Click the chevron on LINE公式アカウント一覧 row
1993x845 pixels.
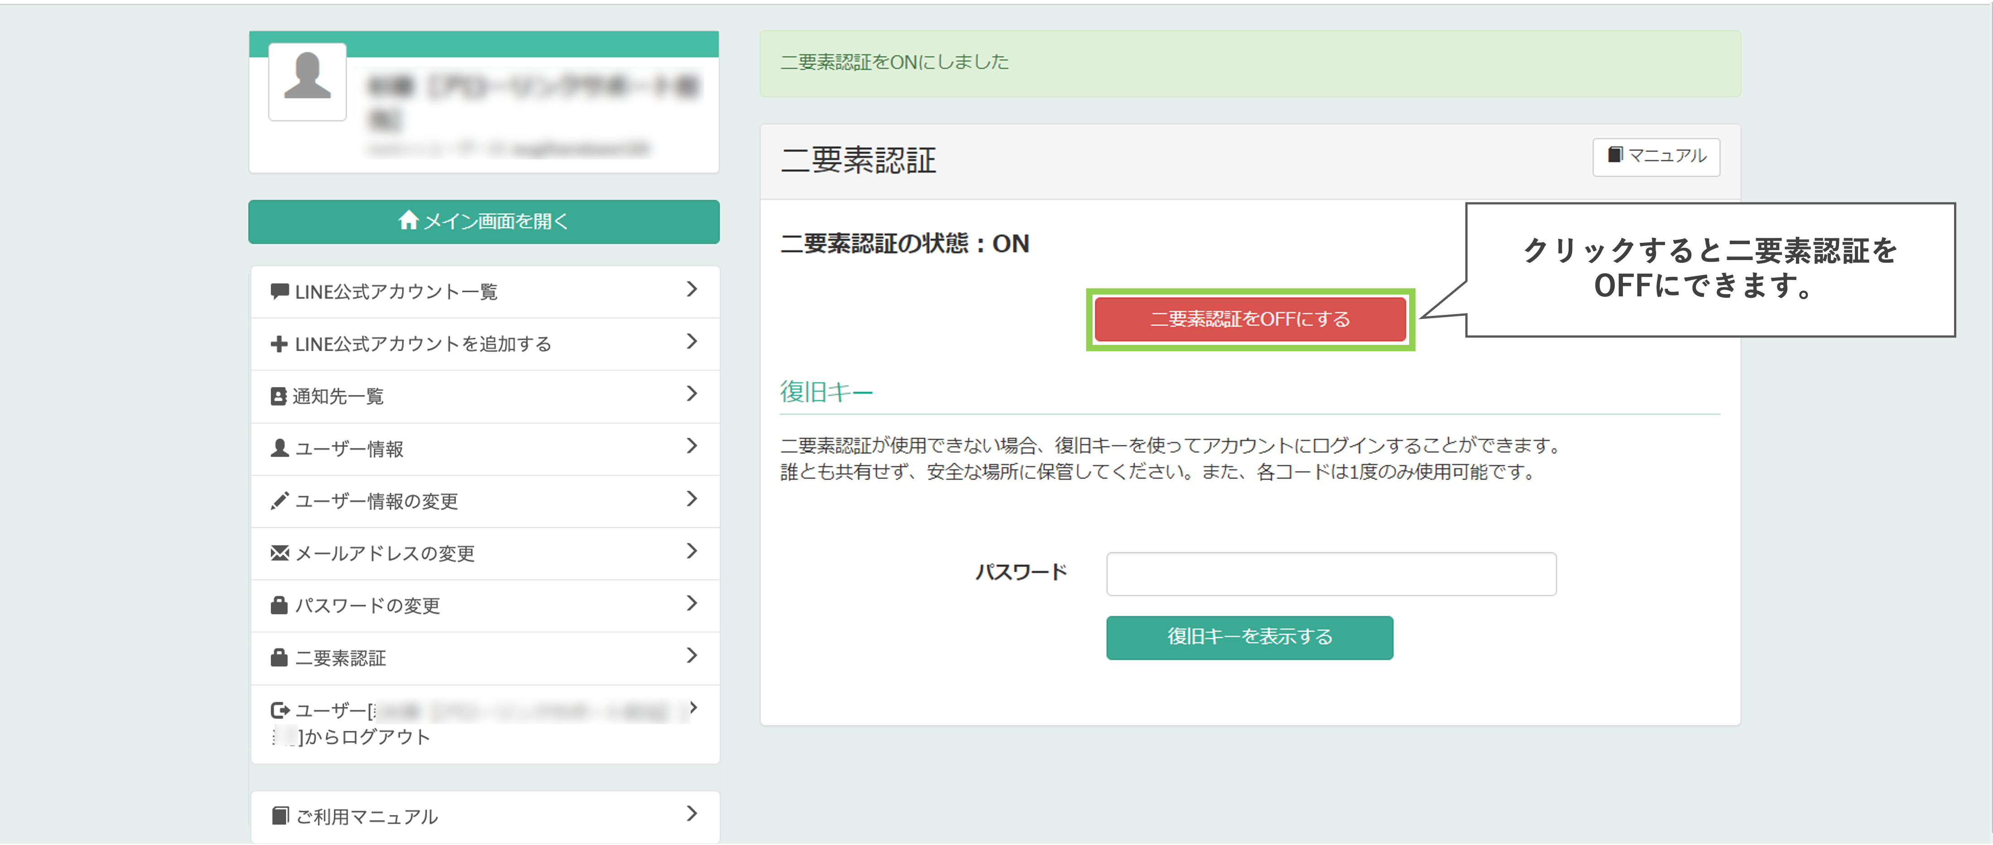pyautogui.click(x=692, y=290)
